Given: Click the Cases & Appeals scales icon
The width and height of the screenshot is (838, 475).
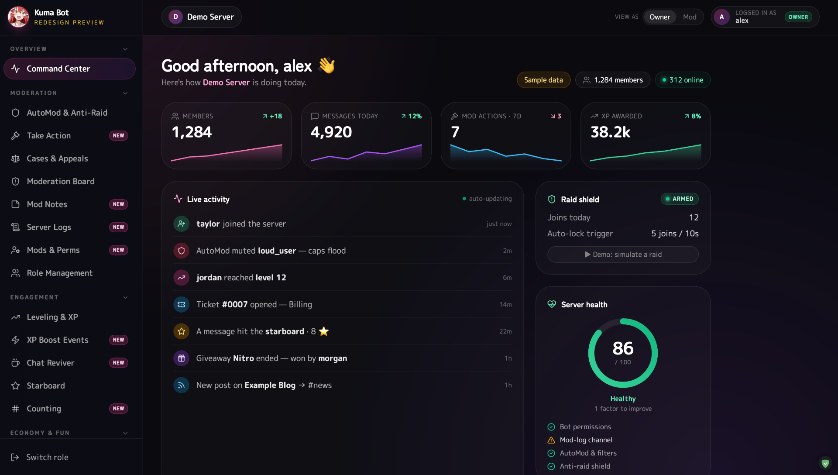Looking at the screenshot, I should point(15,158).
